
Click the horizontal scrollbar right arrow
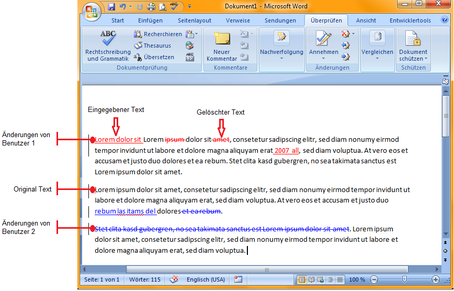click(x=437, y=270)
